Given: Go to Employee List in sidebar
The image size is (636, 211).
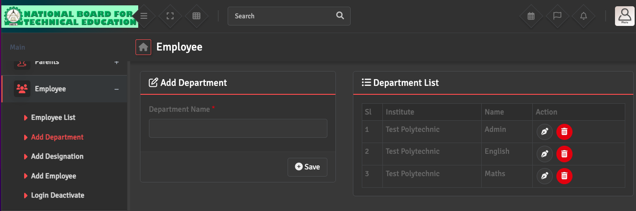Looking at the screenshot, I should (x=53, y=118).
